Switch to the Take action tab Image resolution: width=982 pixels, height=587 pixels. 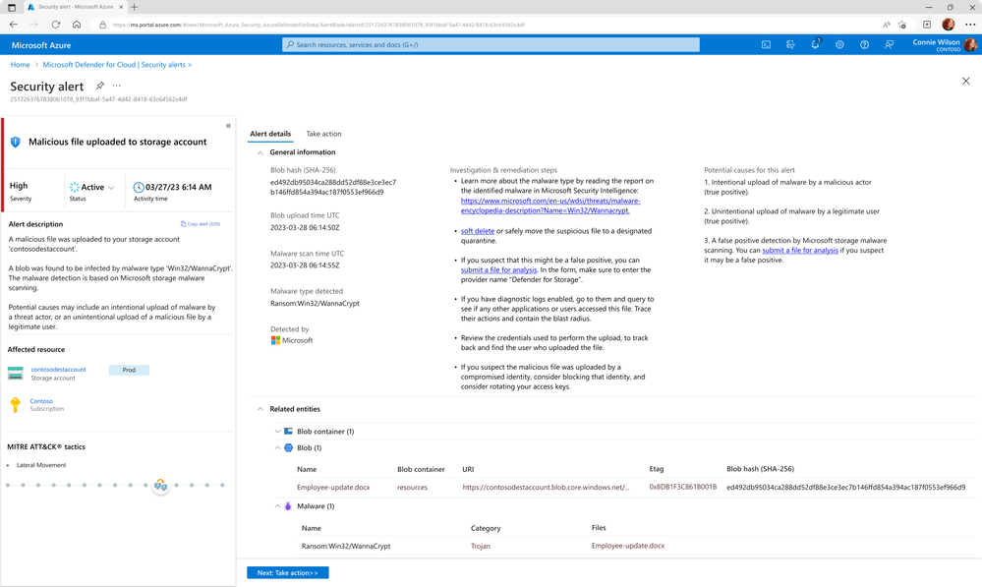point(323,134)
